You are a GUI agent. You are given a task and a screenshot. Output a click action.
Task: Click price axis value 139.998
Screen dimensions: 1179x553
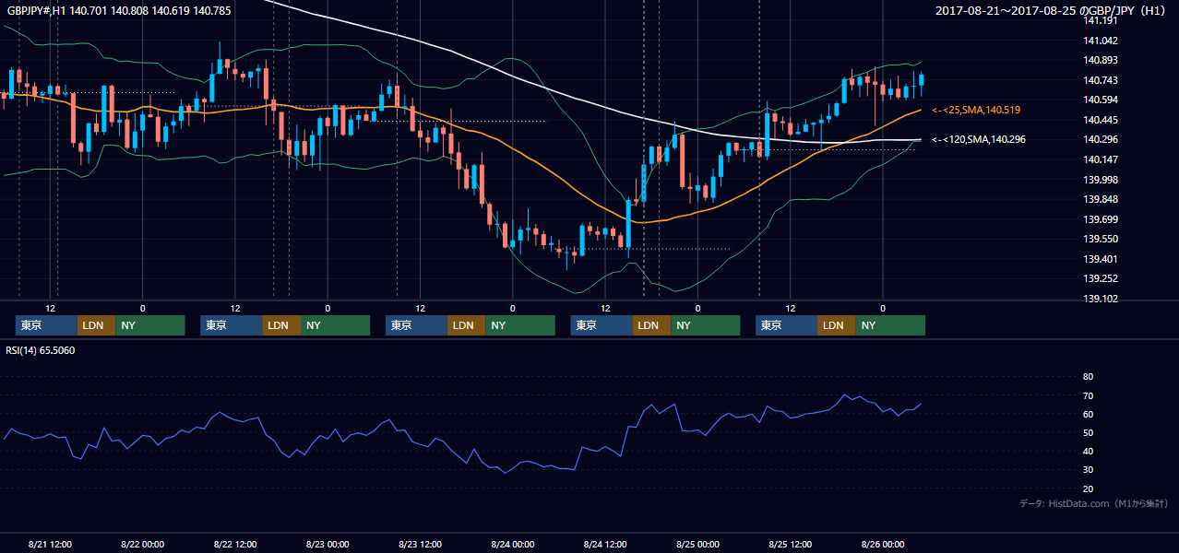coord(1101,180)
